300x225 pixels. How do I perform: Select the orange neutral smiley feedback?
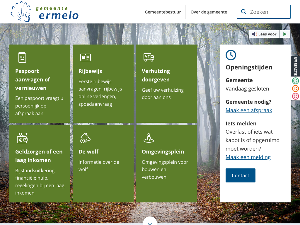point(295,88)
